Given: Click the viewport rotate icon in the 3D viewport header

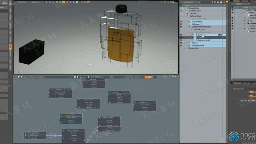Looking at the screenshot, I should click(x=165, y=2).
